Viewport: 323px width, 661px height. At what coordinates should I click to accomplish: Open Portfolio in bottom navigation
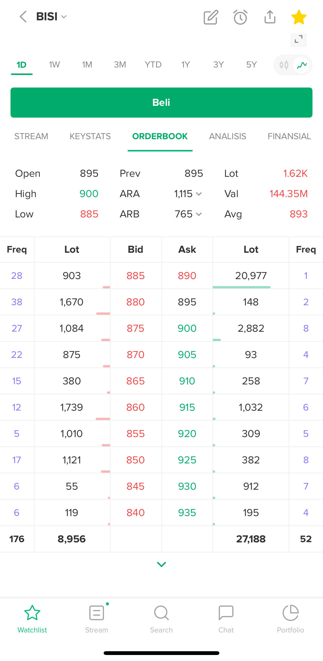(x=290, y=619)
